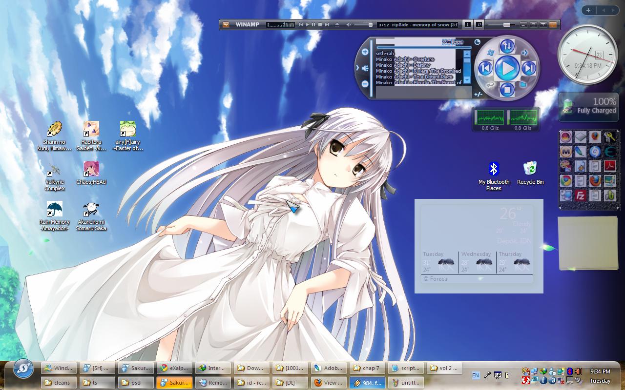625x390 pixels.
Task: Launch FileZilla from the launcher gadget
Action: (x=581, y=195)
